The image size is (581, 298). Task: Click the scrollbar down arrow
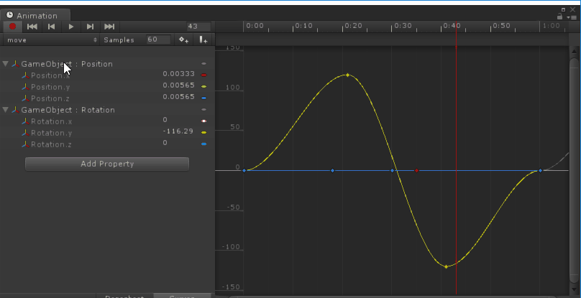pyautogui.click(x=575, y=288)
